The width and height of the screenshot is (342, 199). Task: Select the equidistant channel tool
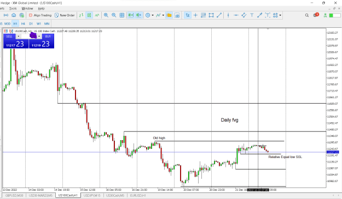pos(244,15)
